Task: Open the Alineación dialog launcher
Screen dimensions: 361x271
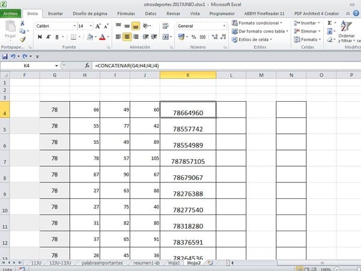Action: (x=171, y=47)
